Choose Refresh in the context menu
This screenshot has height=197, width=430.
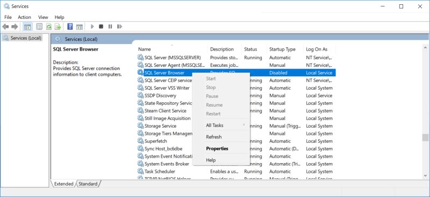221,137
